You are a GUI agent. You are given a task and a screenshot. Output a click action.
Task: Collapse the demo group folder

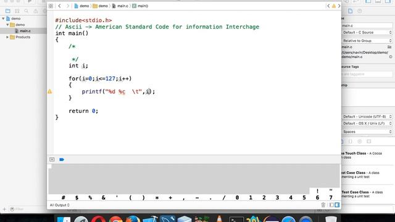pos(7,25)
